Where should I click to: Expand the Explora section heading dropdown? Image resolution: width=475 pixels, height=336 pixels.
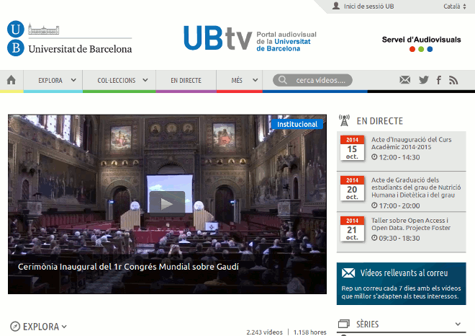point(64,327)
